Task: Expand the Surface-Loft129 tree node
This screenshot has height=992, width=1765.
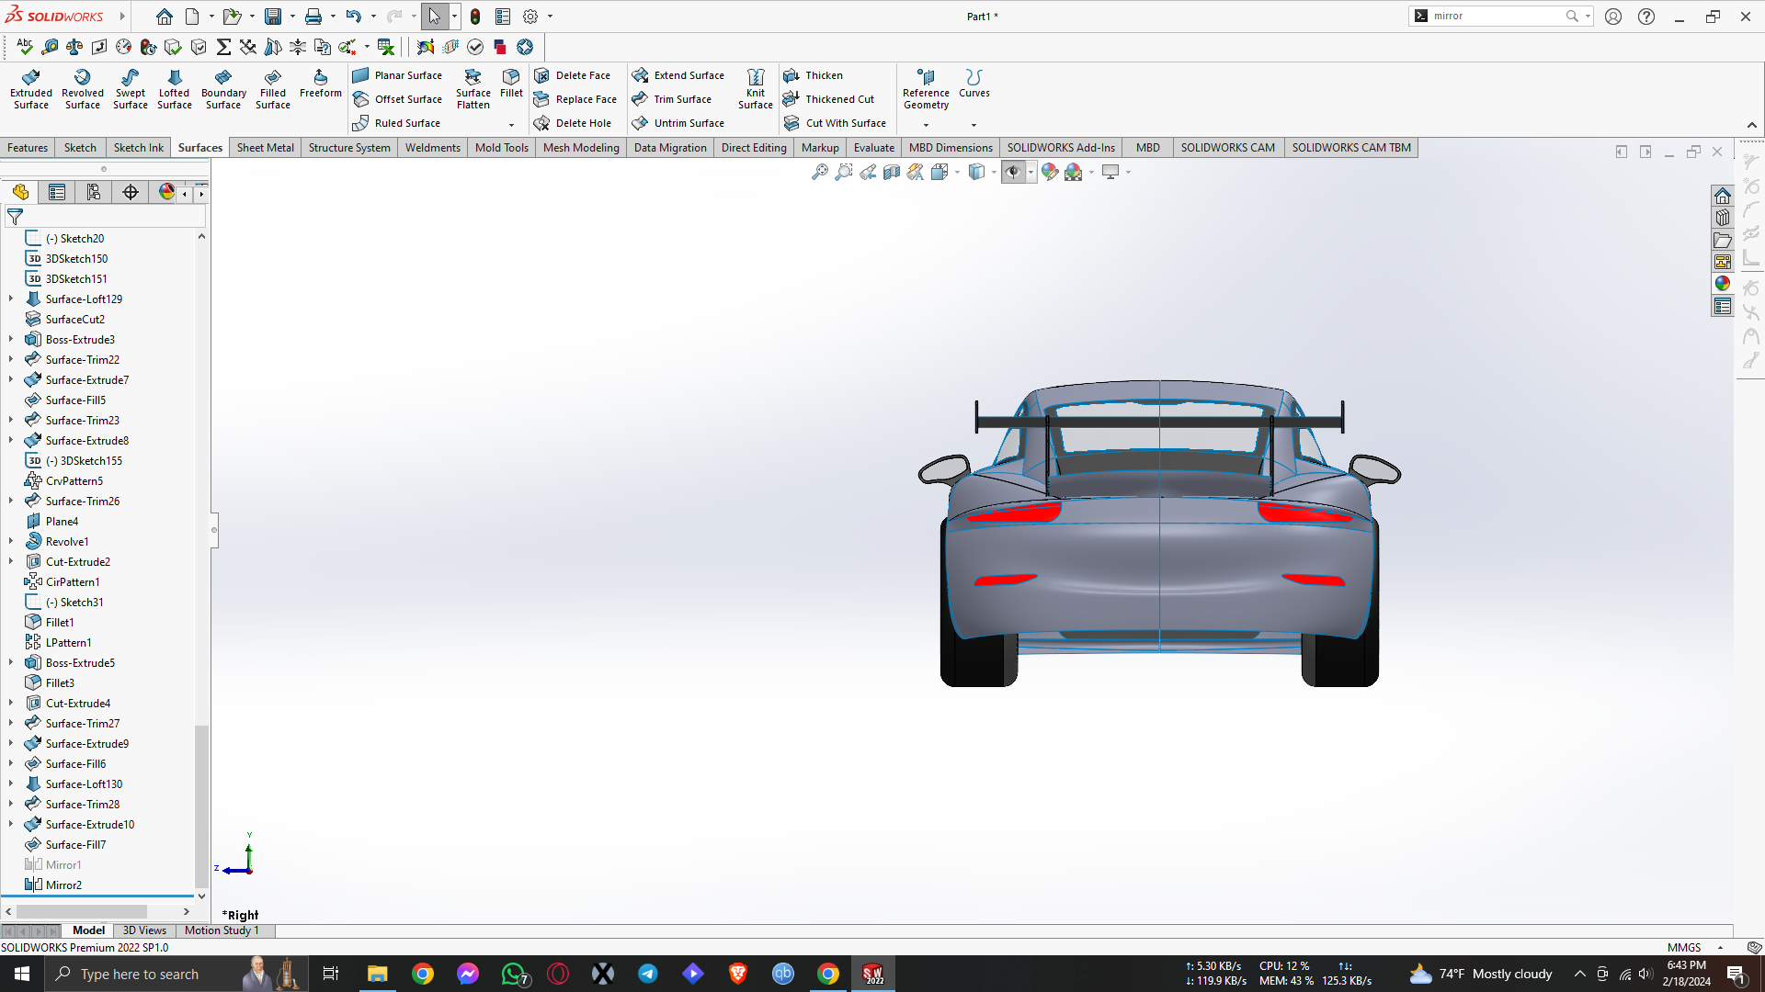Action: pyautogui.click(x=11, y=299)
